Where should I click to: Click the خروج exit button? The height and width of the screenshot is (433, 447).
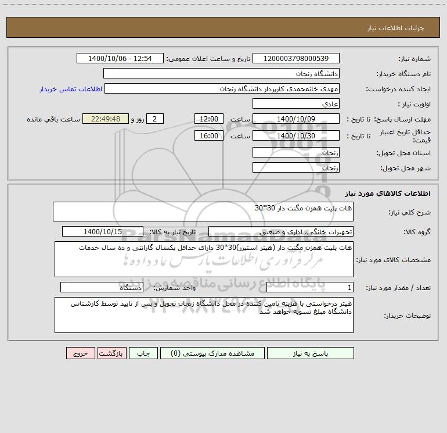click(80, 353)
